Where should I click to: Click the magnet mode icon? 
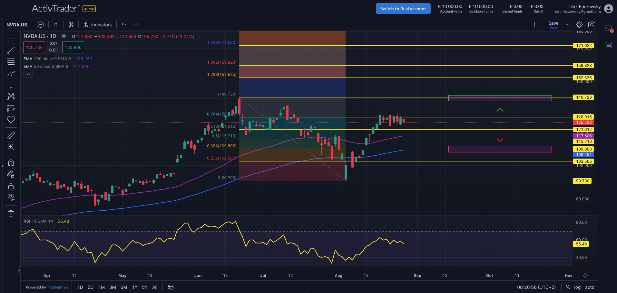tap(11, 163)
